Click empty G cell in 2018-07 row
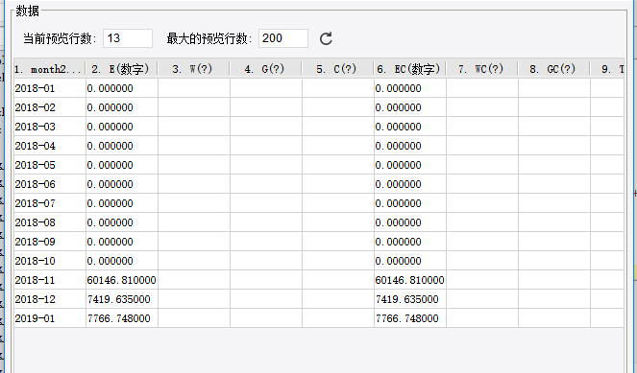Screen dimensions: 637x373 click(266, 203)
